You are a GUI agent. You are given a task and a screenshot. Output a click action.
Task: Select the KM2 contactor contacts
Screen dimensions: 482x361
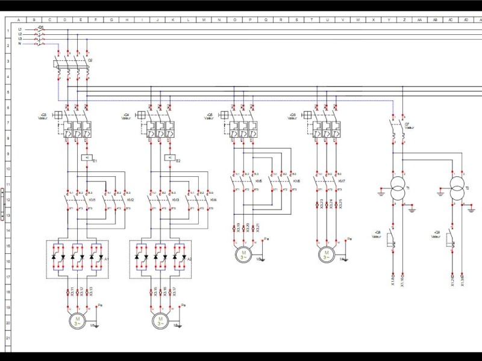pos(116,201)
